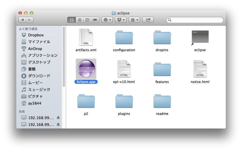This screenshot has width=242, height=151.
Task: Click the Finder search field
Action: tap(195, 20)
